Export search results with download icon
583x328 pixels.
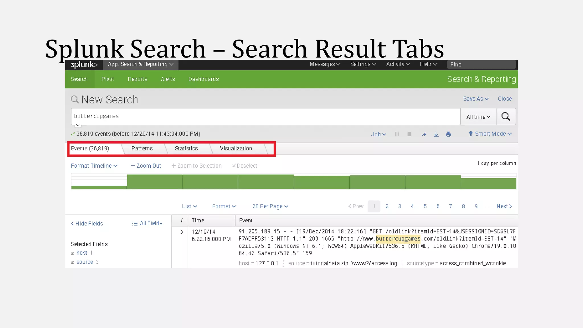pos(436,134)
